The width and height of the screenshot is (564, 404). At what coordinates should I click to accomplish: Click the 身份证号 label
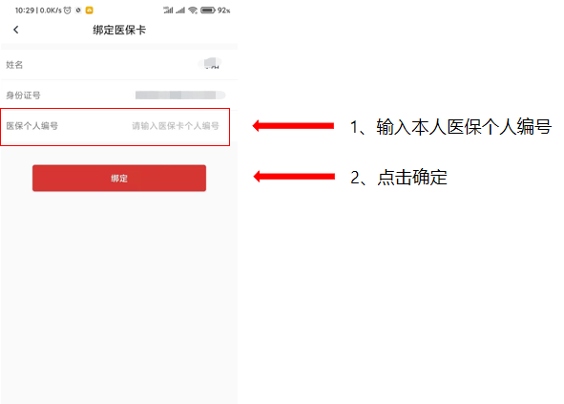pos(23,96)
